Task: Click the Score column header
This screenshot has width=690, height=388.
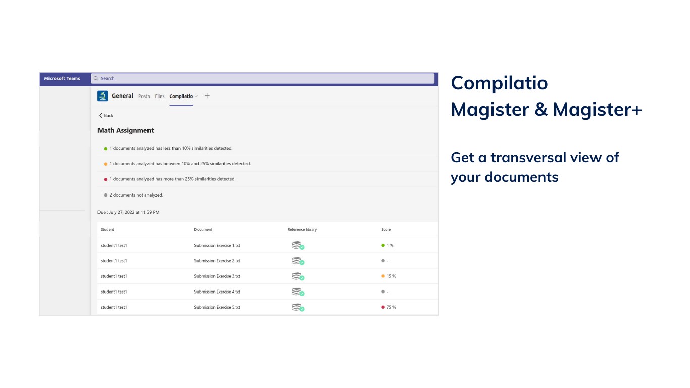Action: click(x=386, y=230)
